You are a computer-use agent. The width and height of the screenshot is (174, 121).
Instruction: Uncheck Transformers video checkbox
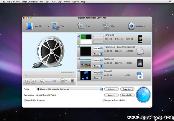[x=78, y=47]
